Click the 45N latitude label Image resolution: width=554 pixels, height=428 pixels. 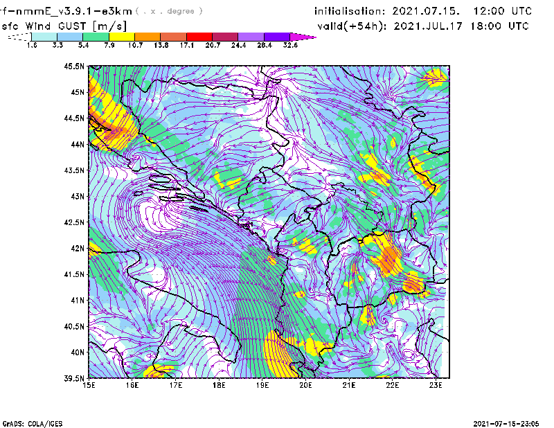[78, 92]
